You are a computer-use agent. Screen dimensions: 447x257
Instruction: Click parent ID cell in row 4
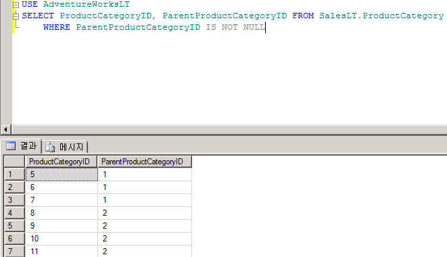pyautogui.click(x=145, y=213)
